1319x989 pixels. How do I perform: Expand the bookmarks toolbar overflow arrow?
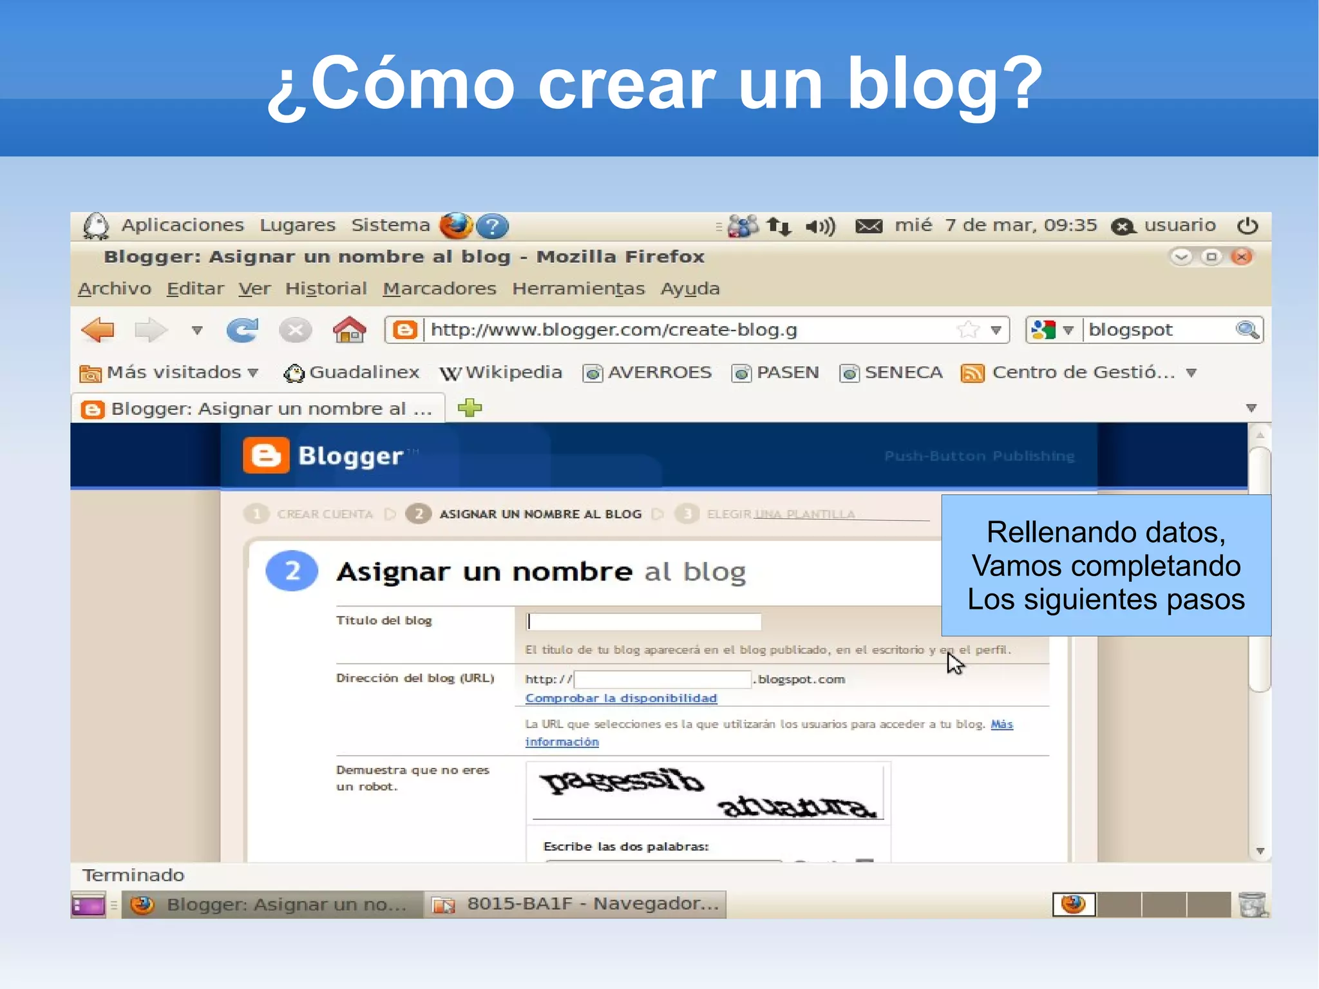(x=1191, y=373)
